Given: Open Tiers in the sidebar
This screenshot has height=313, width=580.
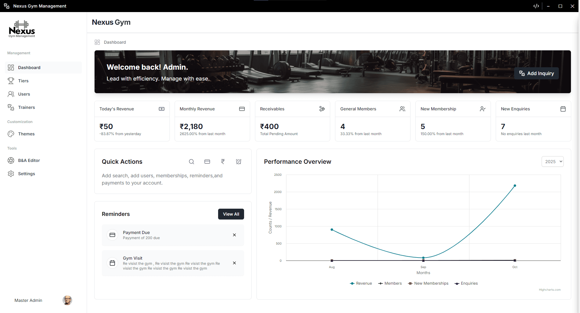Looking at the screenshot, I should [23, 81].
